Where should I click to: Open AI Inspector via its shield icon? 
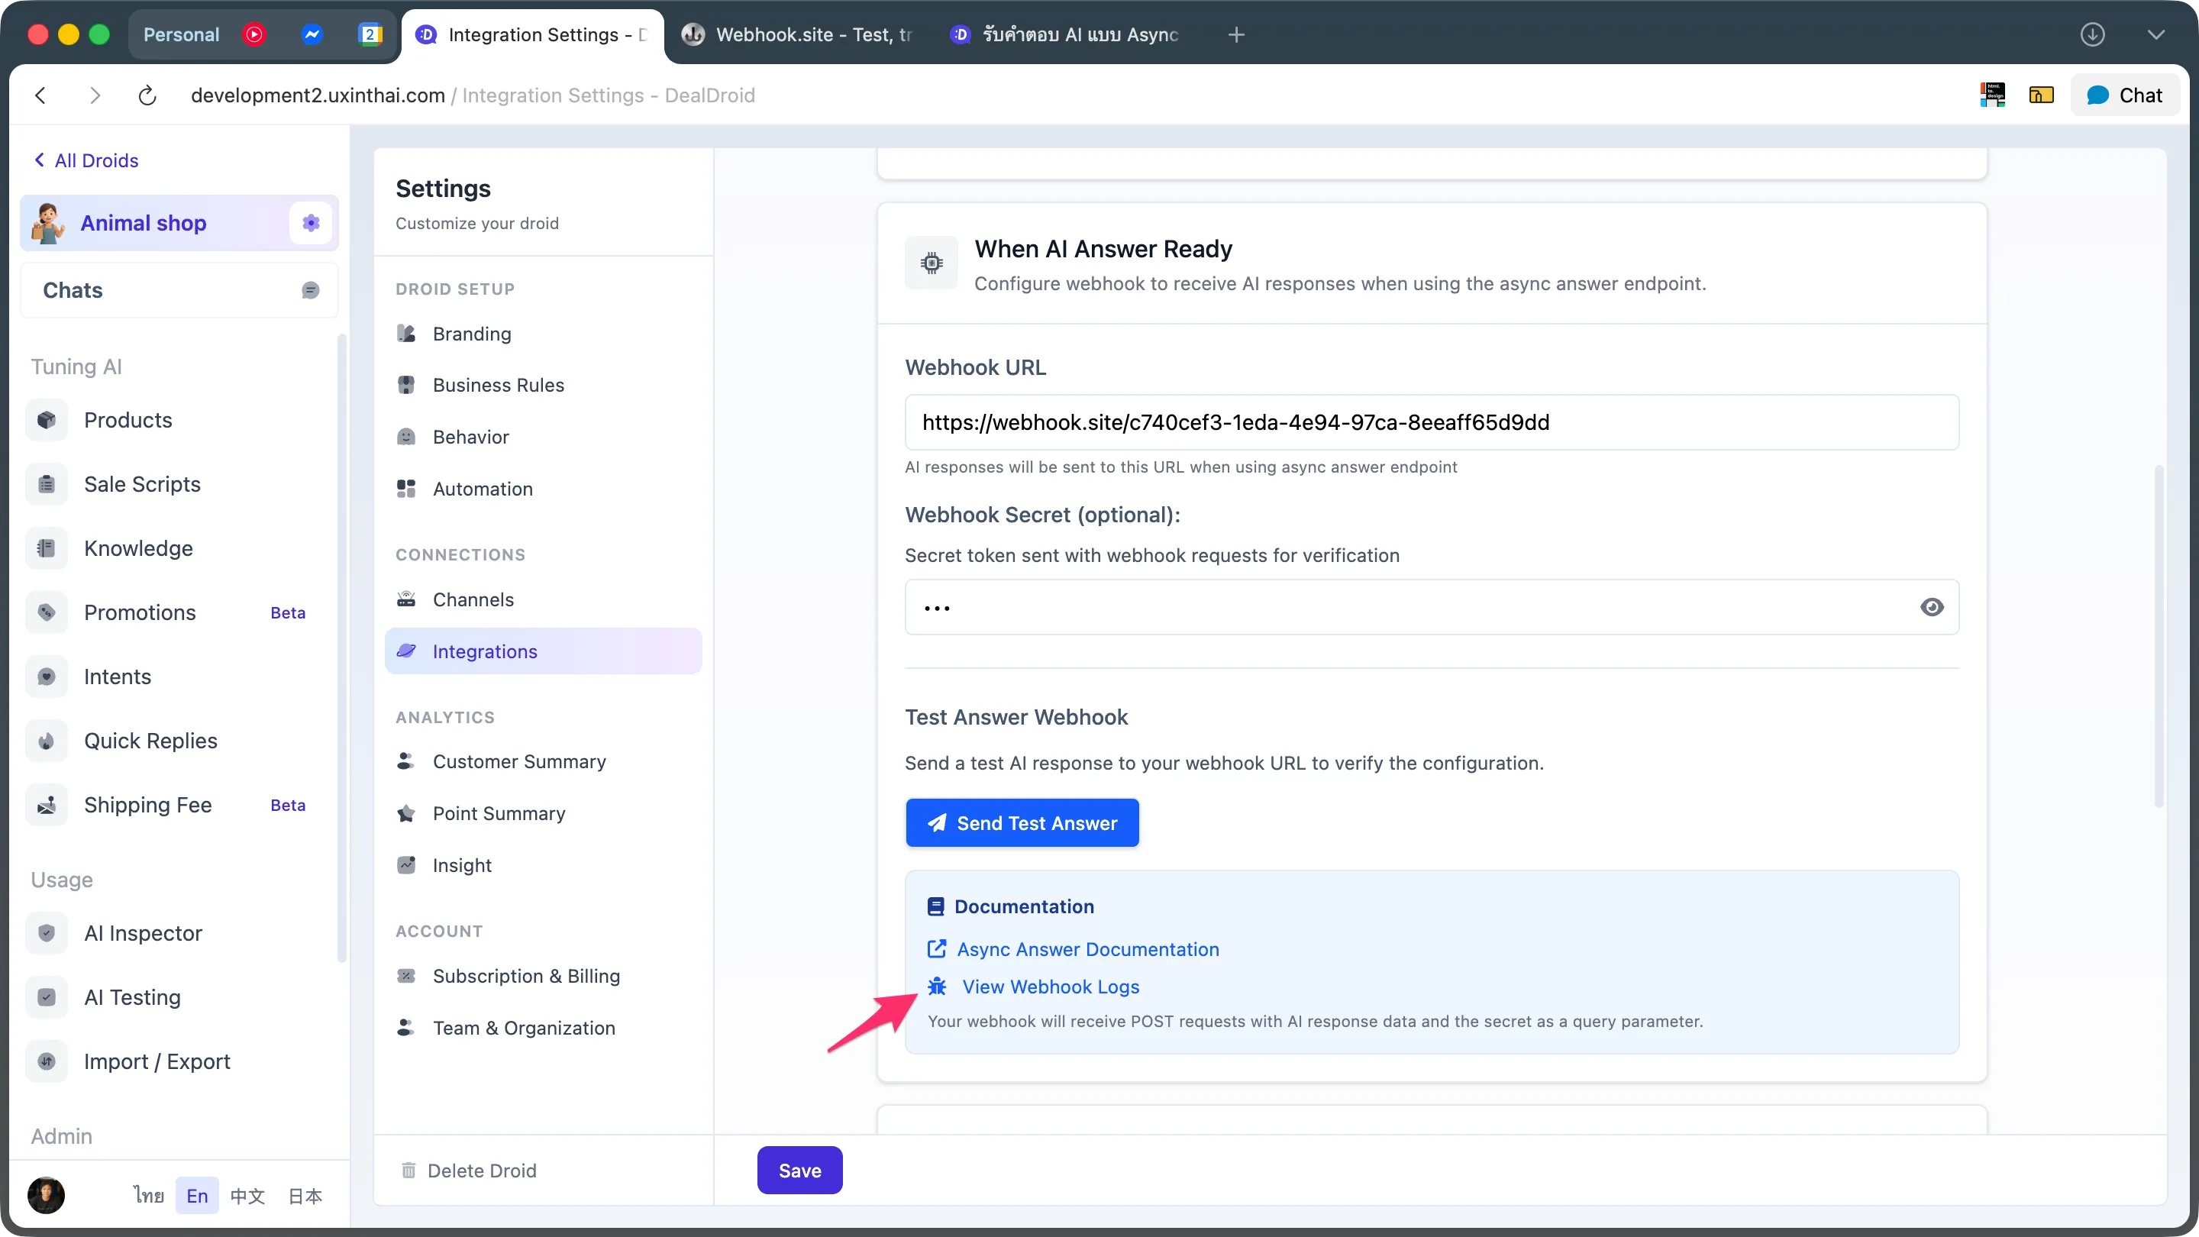46,932
